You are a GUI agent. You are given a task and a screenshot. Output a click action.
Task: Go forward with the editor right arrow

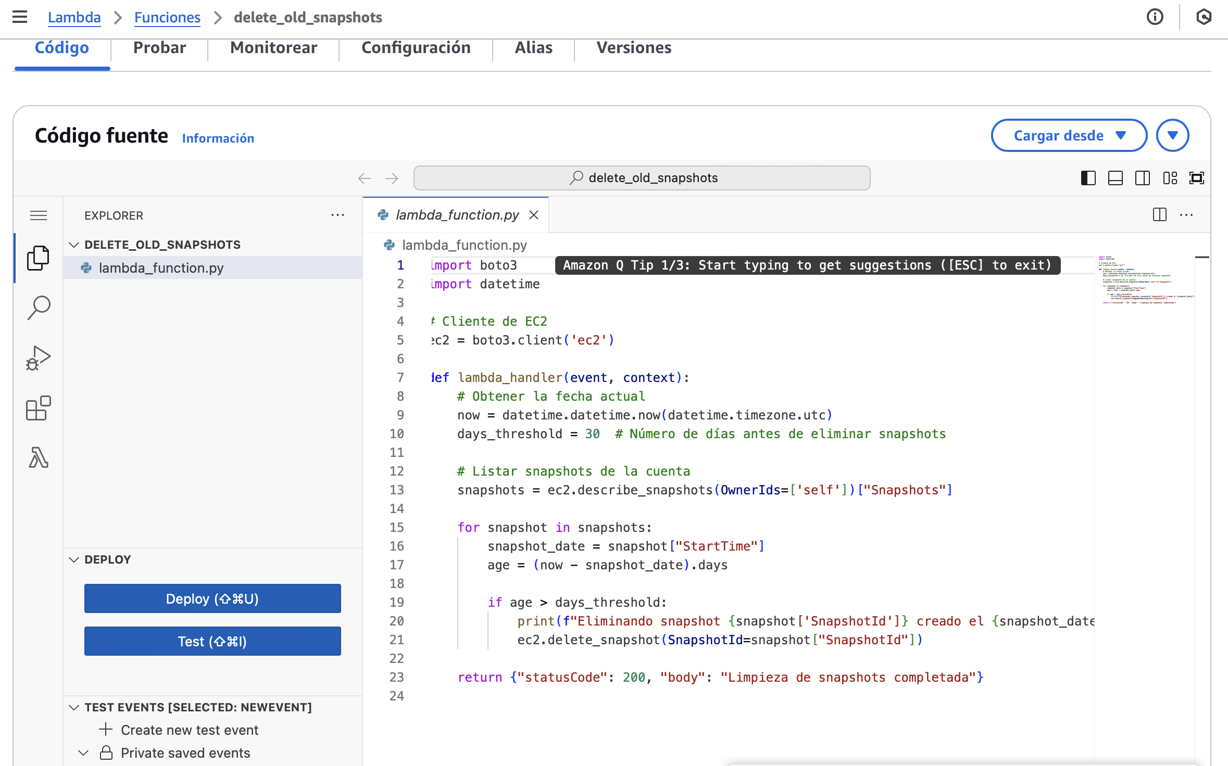click(x=392, y=178)
